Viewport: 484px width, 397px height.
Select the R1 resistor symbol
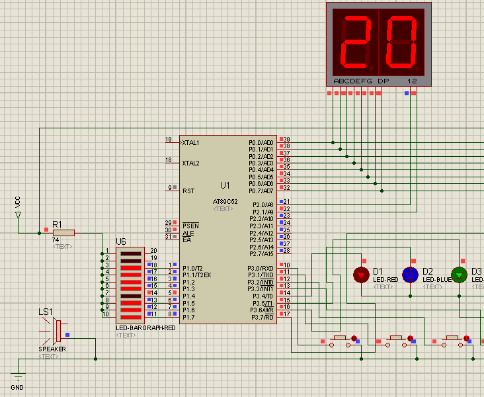click(63, 233)
